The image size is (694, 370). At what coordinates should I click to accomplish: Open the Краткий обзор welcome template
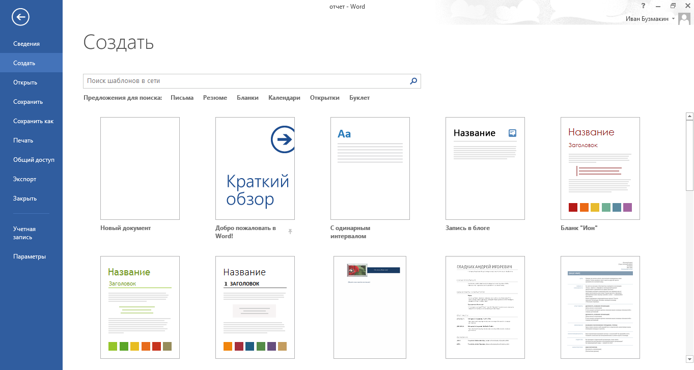coord(255,168)
